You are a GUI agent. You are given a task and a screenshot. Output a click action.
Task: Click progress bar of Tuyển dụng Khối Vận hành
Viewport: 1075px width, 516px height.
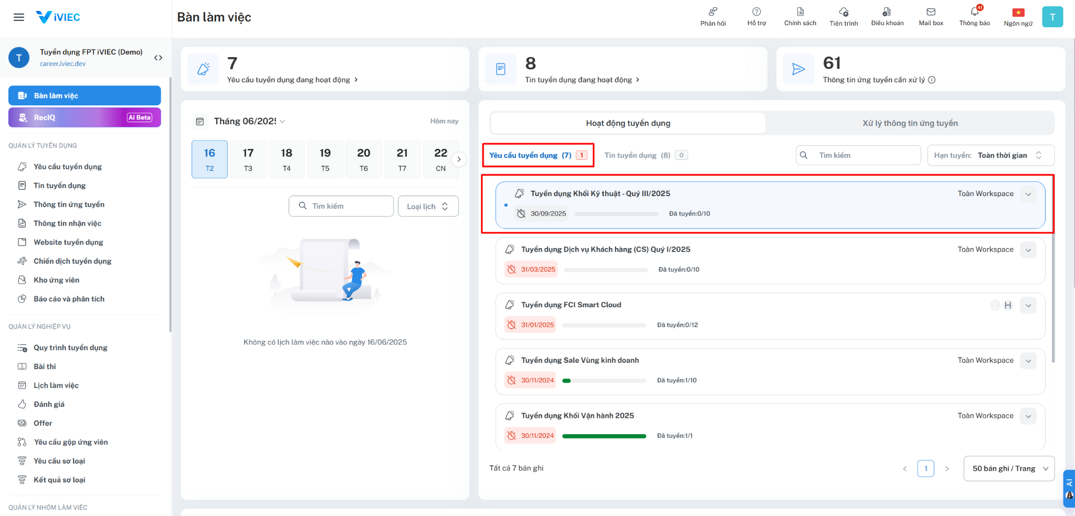click(604, 436)
